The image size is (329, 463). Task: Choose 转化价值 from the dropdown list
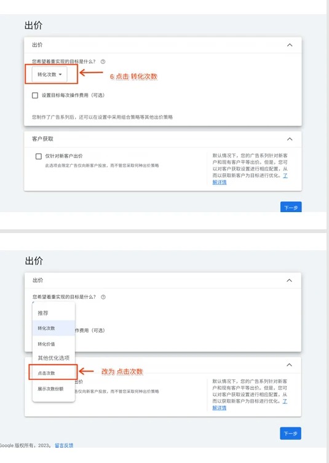pos(54,344)
